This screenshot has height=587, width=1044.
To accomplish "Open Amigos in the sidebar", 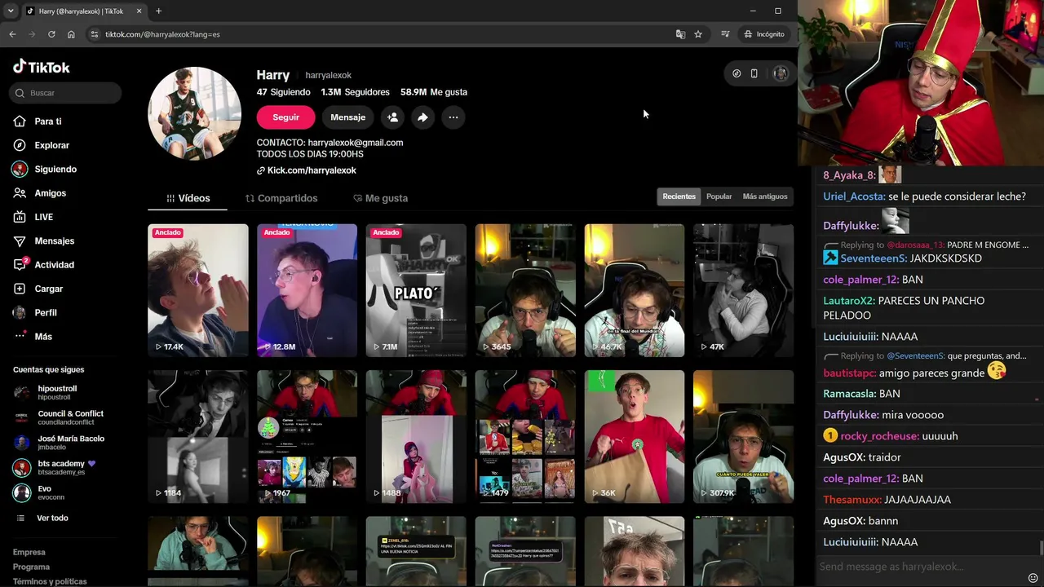I will point(50,193).
